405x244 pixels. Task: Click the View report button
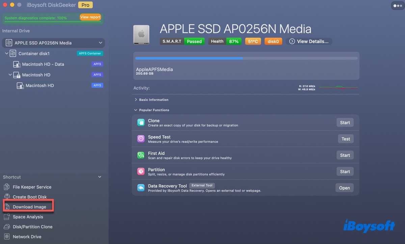pyautogui.click(x=90, y=17)
